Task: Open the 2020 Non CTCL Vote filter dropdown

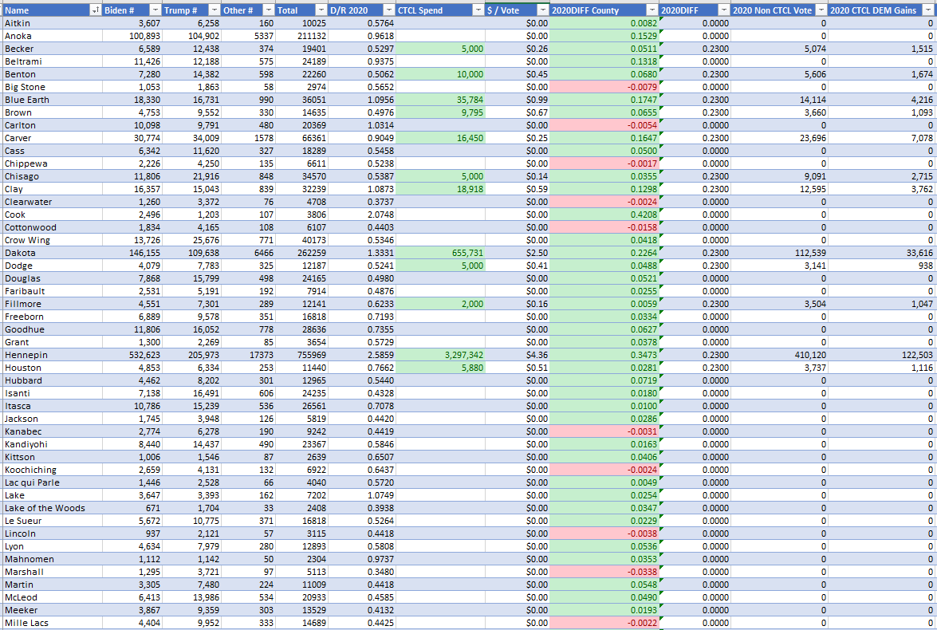Action: pyautogui.click(x=821, y=10)
